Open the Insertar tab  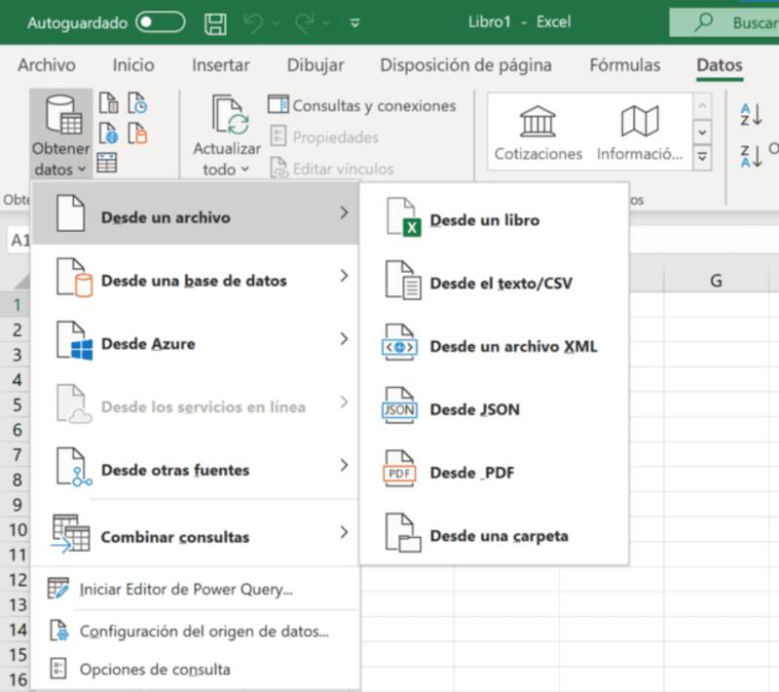[x=220, y=65]
